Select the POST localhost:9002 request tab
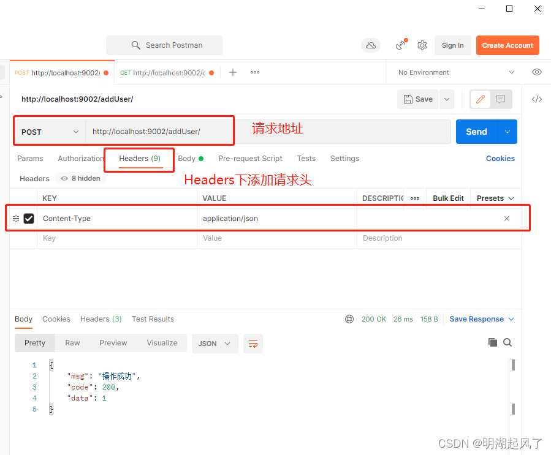The height and width of the screenshot is (455, 551). tap(62, 73)
